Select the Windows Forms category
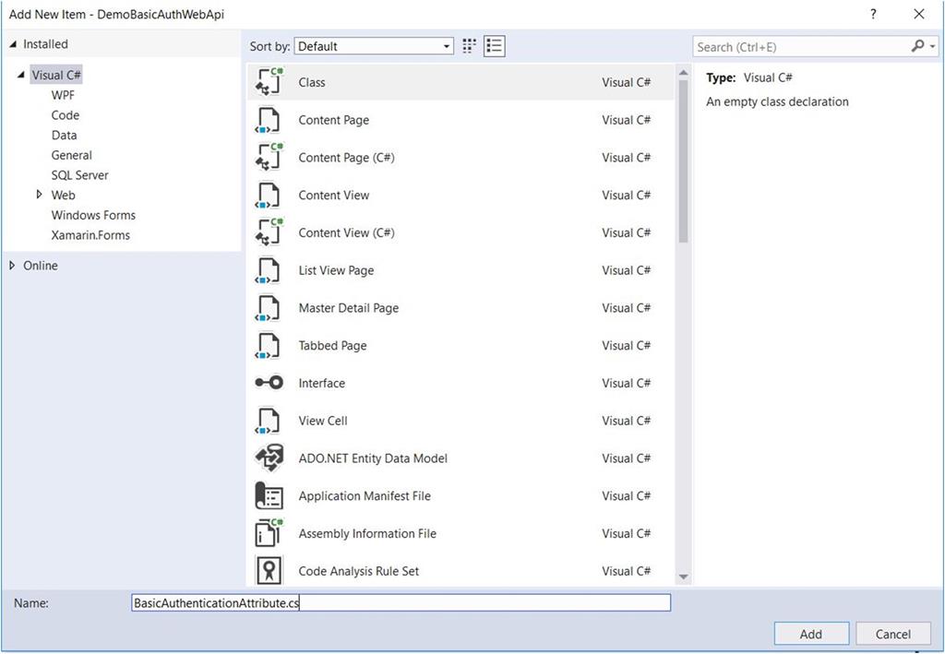Viewport: 945px width, 654px height. 92,214
